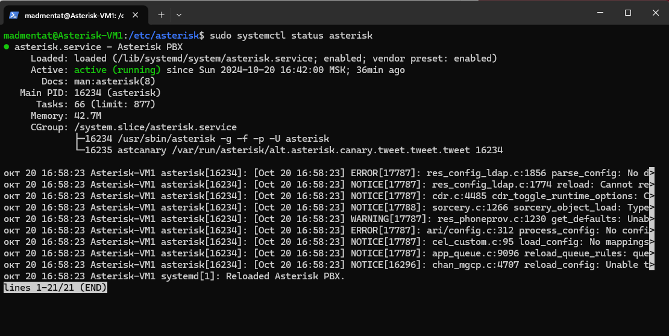Click the sorcery.c:1266 NOTICE log line
The height and width of the screenshot is (336, 669).
point(328,208)
